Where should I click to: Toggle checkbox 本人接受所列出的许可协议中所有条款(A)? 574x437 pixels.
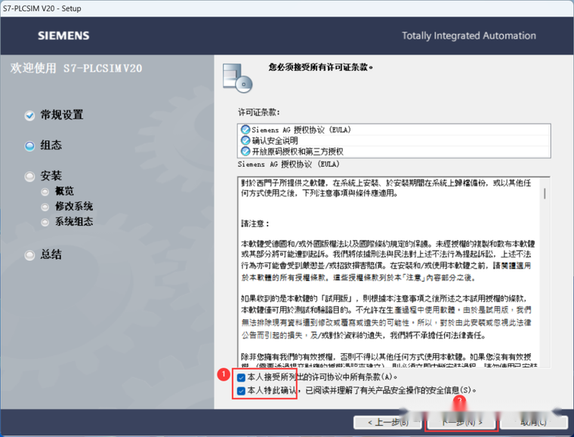[x=241, y=377]
